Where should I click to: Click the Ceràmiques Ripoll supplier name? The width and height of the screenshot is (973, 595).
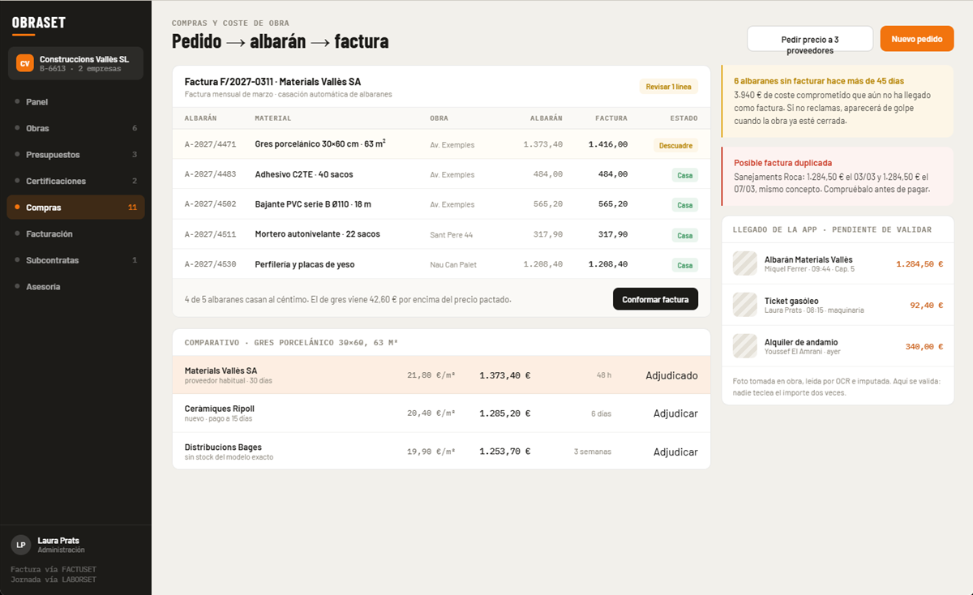tap(219, 409)
